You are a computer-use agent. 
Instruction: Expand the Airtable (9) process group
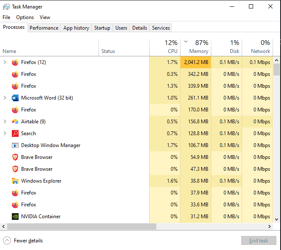5,122
